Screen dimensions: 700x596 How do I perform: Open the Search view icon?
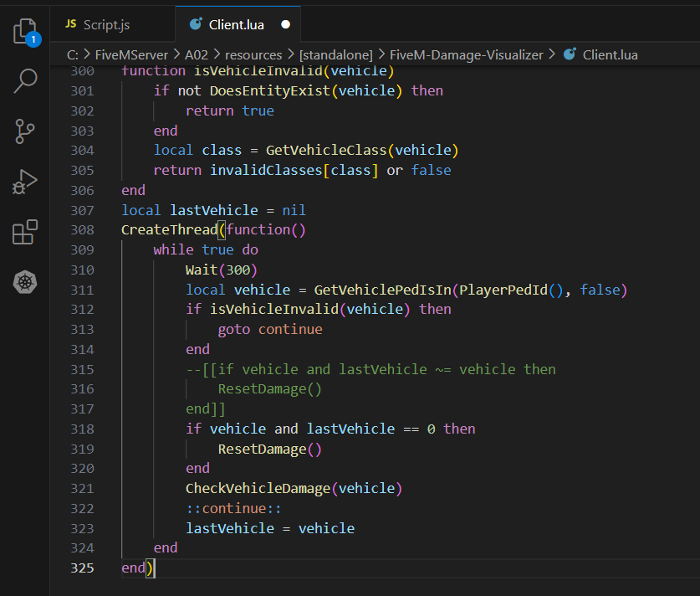point(25,81)
